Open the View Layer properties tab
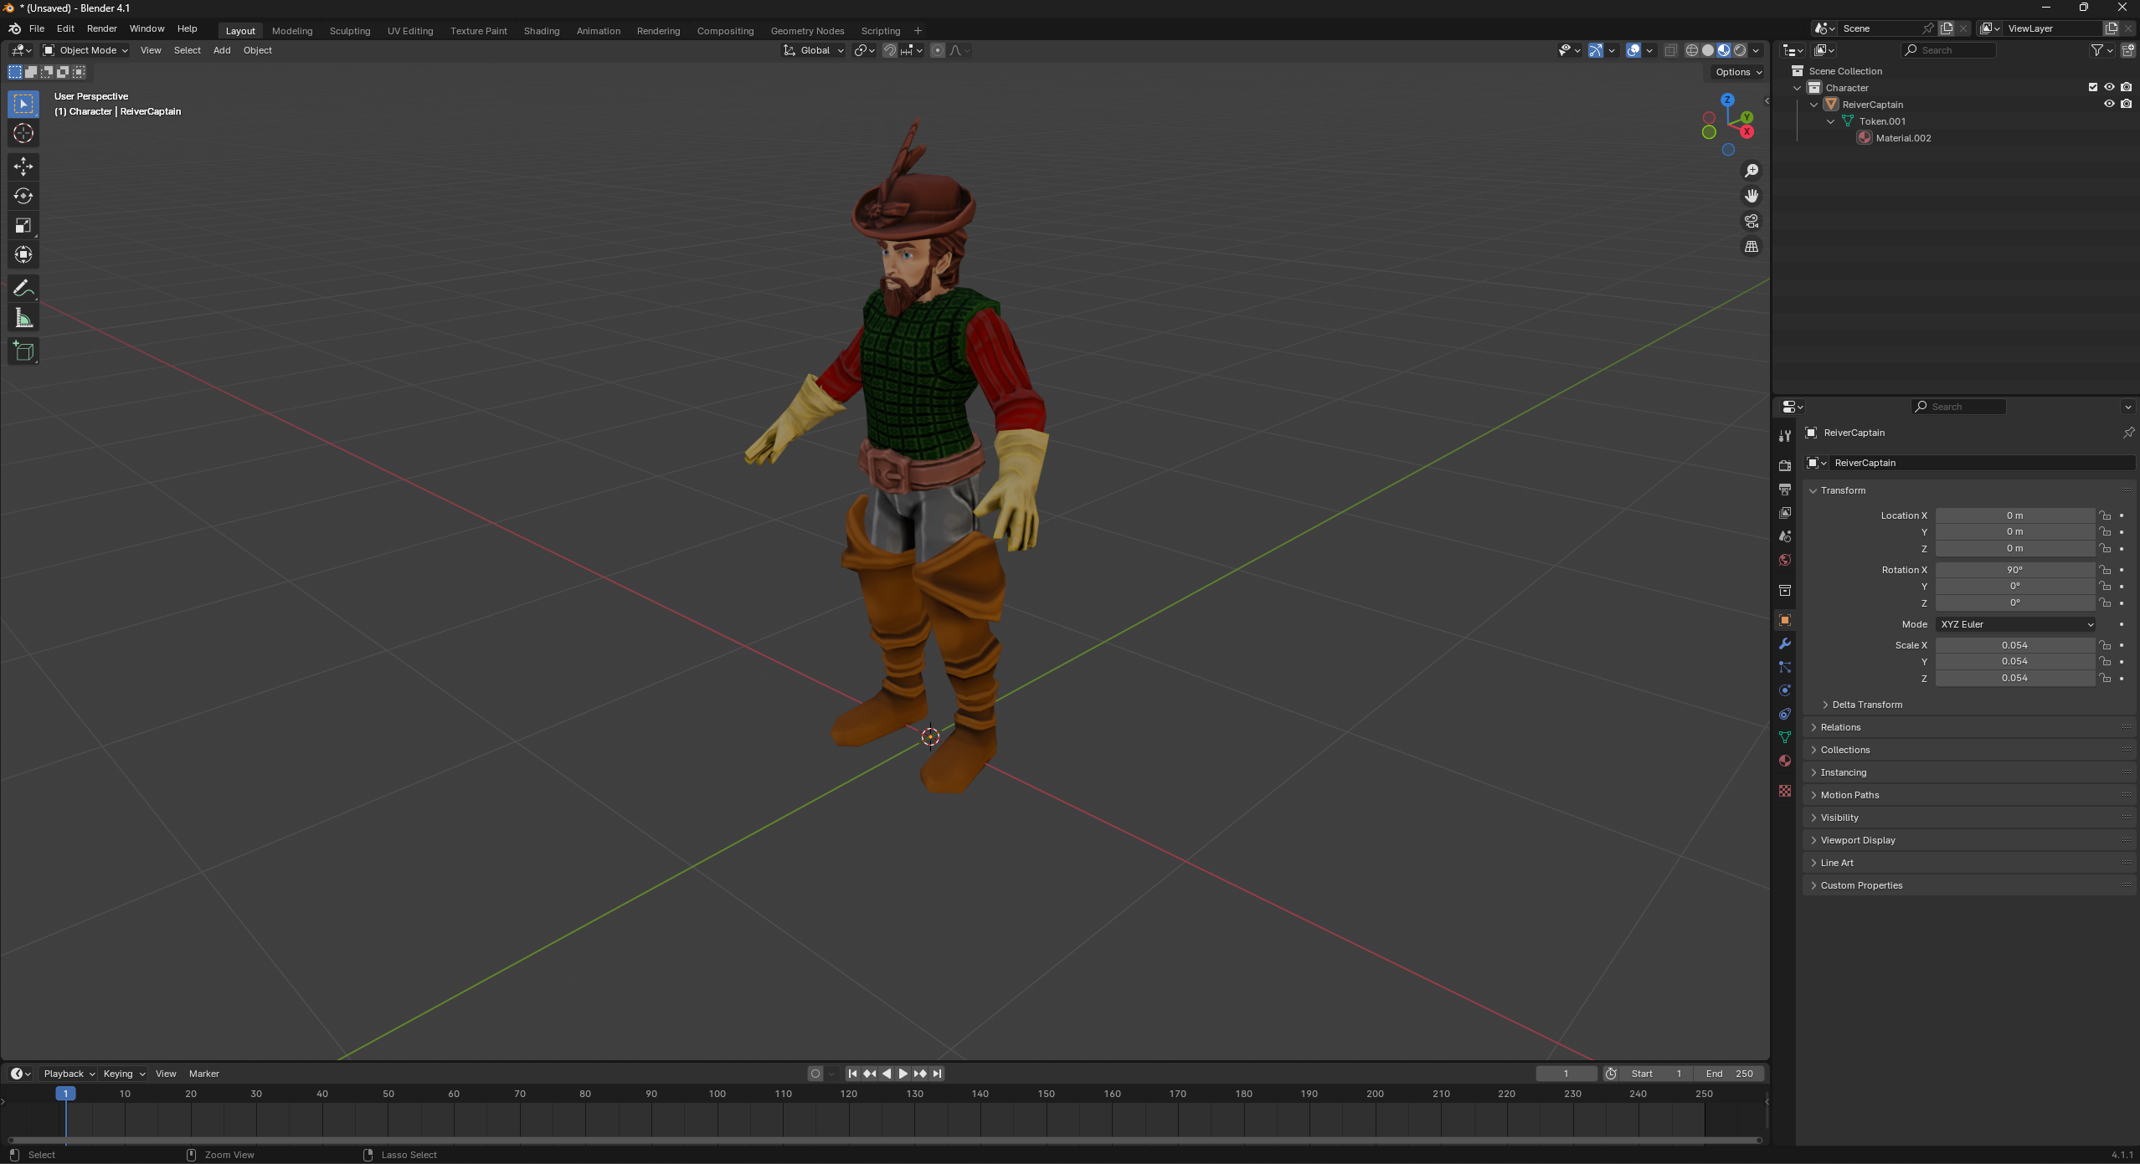Screen dimensions: 2140x1164 [x=1785, y=512]
